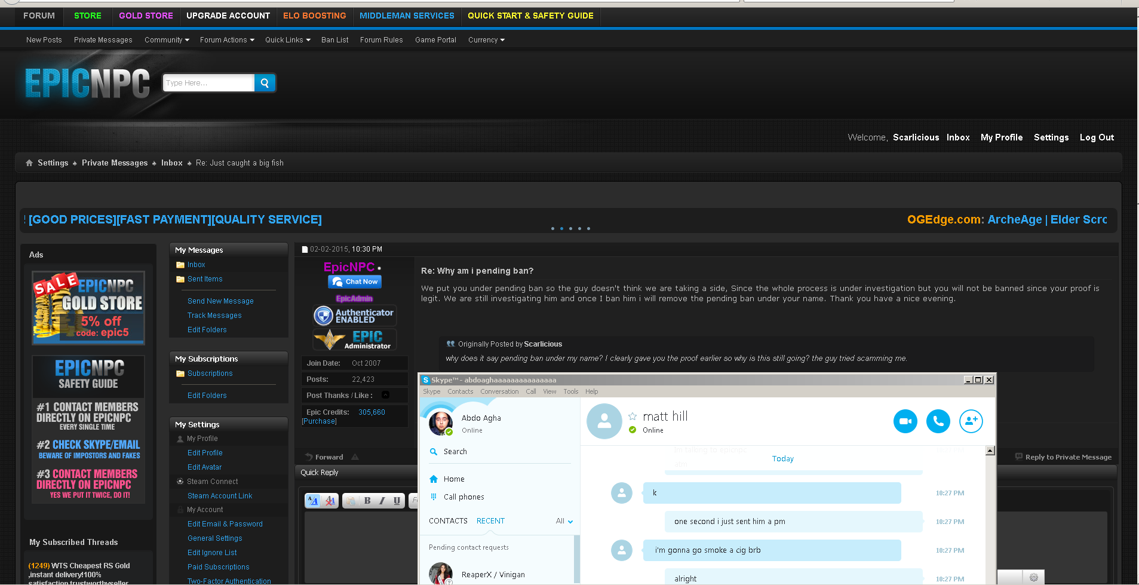Click the search magnifier button beside EpicNPC logo
Viewport: 1139px width, 585px height.
tap(265, 83)
